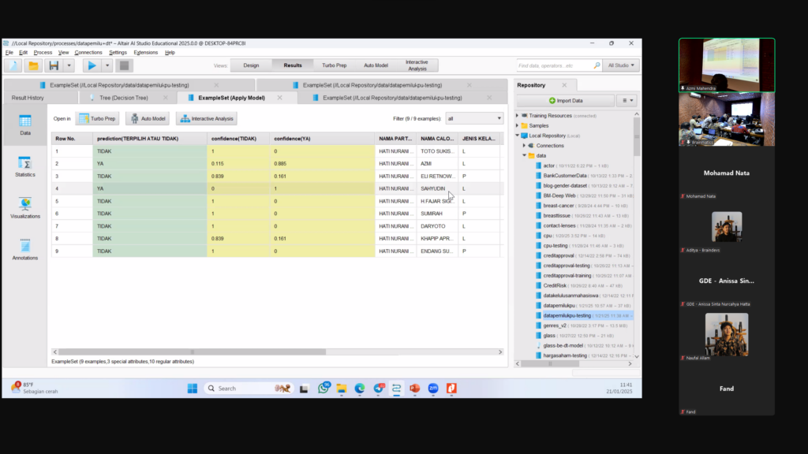This screenshot has height=454, width=808.
Task: Click the Open process folder icon
Action: point(33,65)
